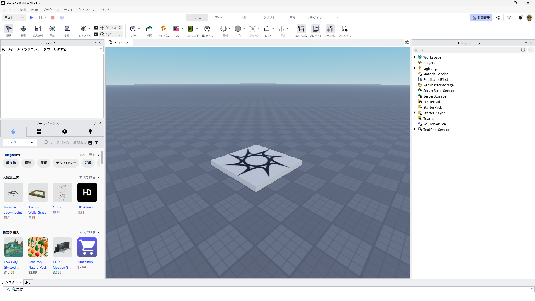Select the Move tool icon
Image resolution: width=535 pixels, height=301 pixels.
[x=23, y=29]
